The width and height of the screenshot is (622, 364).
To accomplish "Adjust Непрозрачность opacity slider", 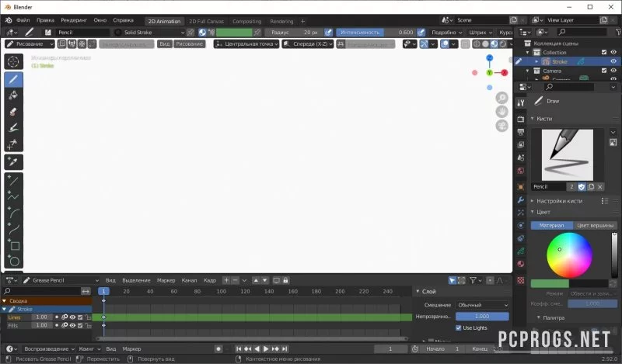I will 482,317.
